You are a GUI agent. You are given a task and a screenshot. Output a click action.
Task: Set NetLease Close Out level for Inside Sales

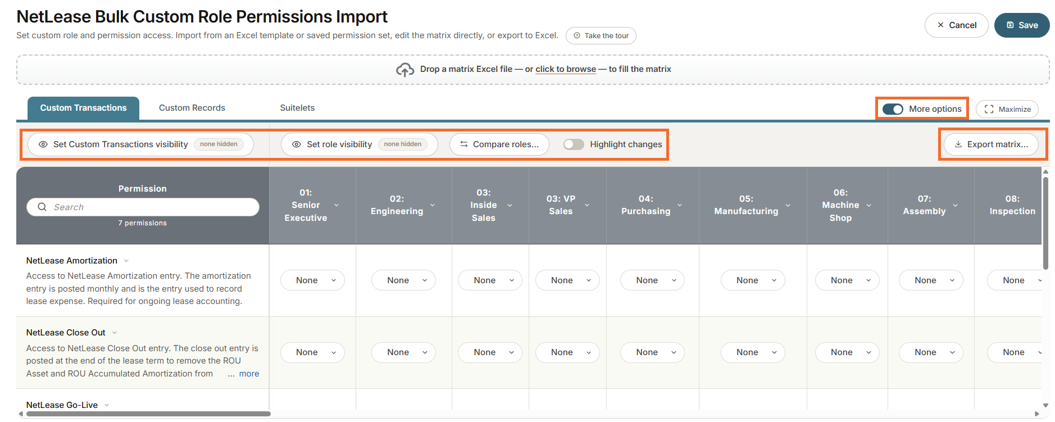click(490, 352)
